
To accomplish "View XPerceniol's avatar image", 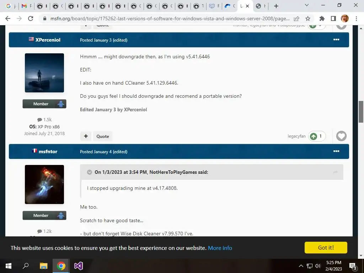I will tap(44, 73).
